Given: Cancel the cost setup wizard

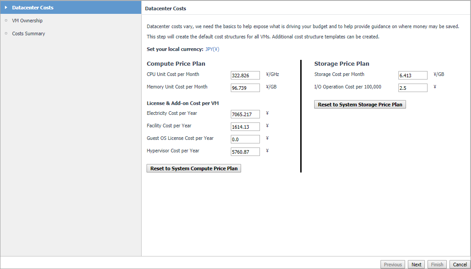Looking at the screenshot, I should 460,265.
